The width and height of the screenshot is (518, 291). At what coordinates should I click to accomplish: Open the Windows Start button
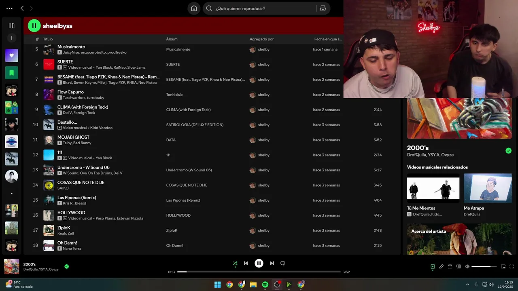(217, 285)
